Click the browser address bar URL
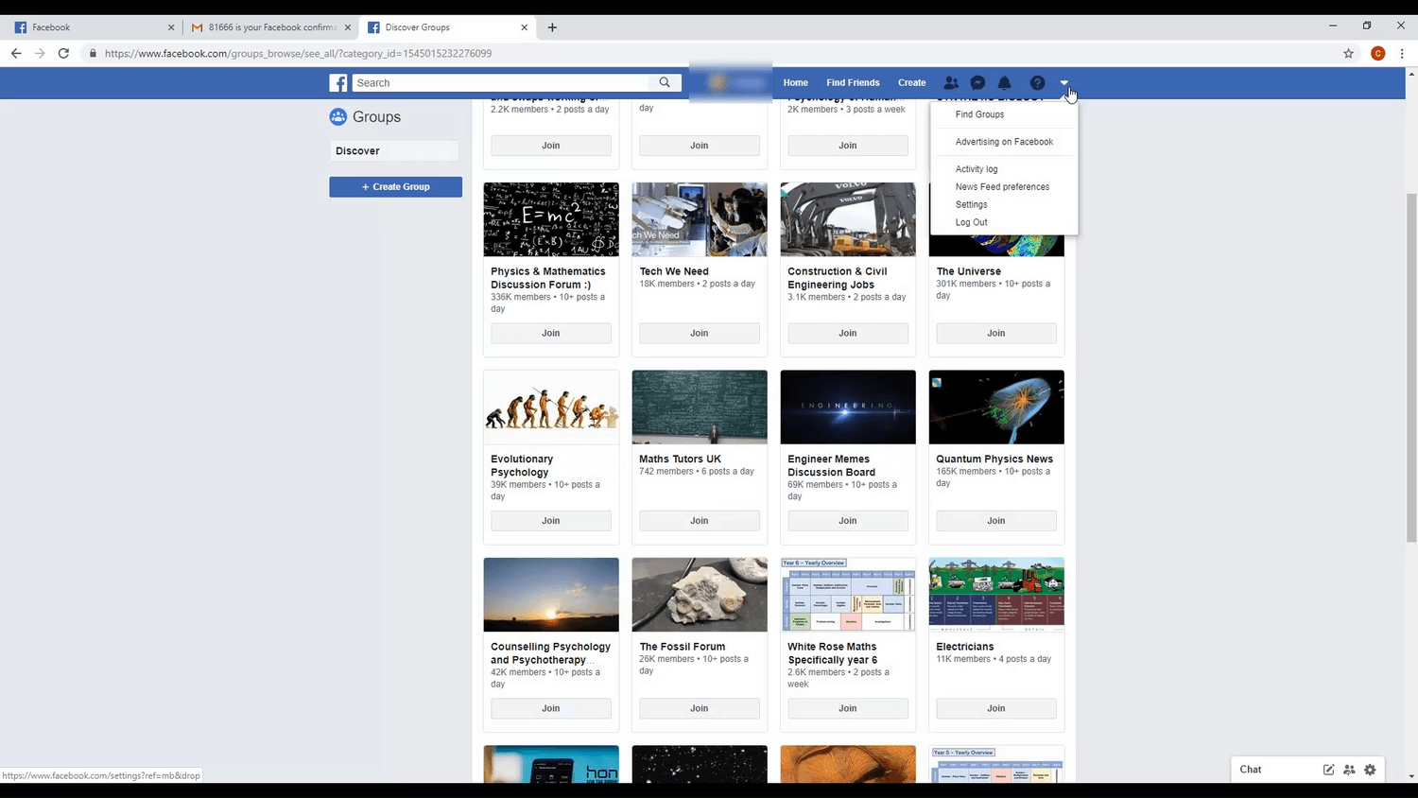1418x798 pixels. click(298, 54)
